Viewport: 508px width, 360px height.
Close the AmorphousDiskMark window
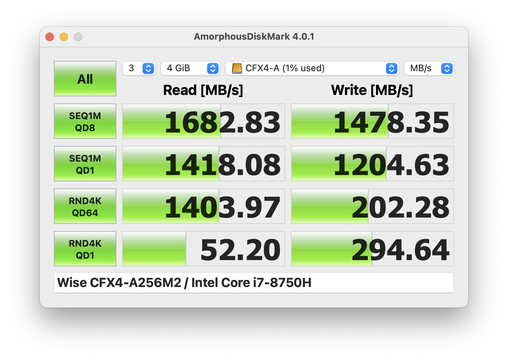click(50, 37)
